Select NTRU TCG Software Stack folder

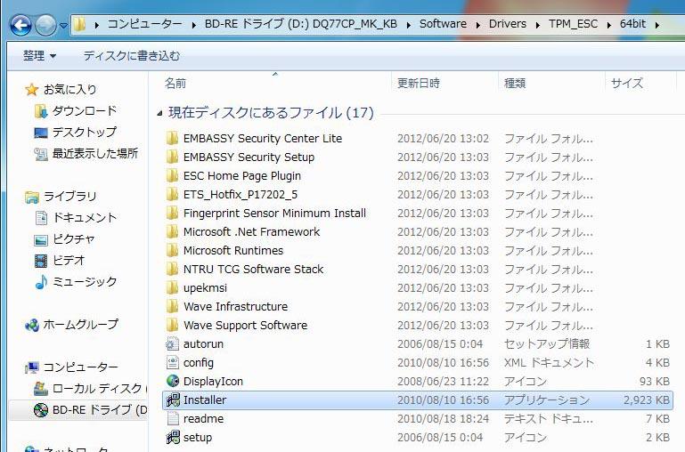point(245,270)
